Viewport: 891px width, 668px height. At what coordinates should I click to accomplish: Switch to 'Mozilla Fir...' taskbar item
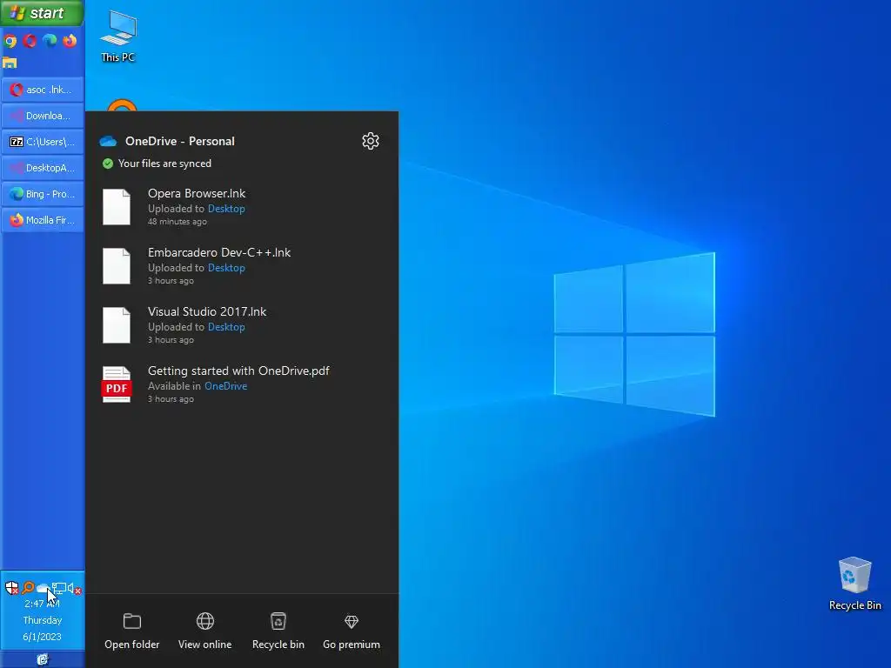[43, 220]
